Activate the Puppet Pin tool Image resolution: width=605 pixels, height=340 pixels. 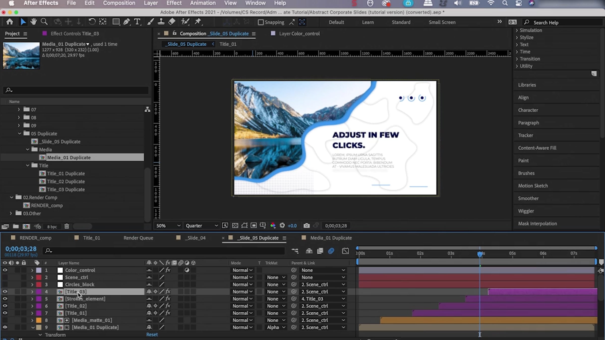(x=198, y=22)
